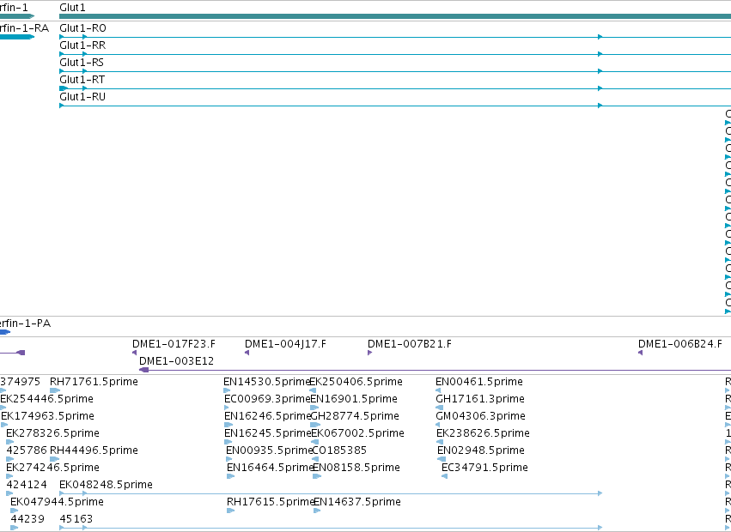The width and height of the screenshot is (731, 532).
Task: Select the RH71761.5prime EST label
Action: pyautogui.click(x=94, y=382)
